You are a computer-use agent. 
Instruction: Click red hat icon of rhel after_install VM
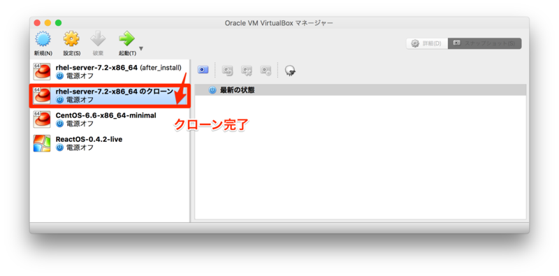42,72
